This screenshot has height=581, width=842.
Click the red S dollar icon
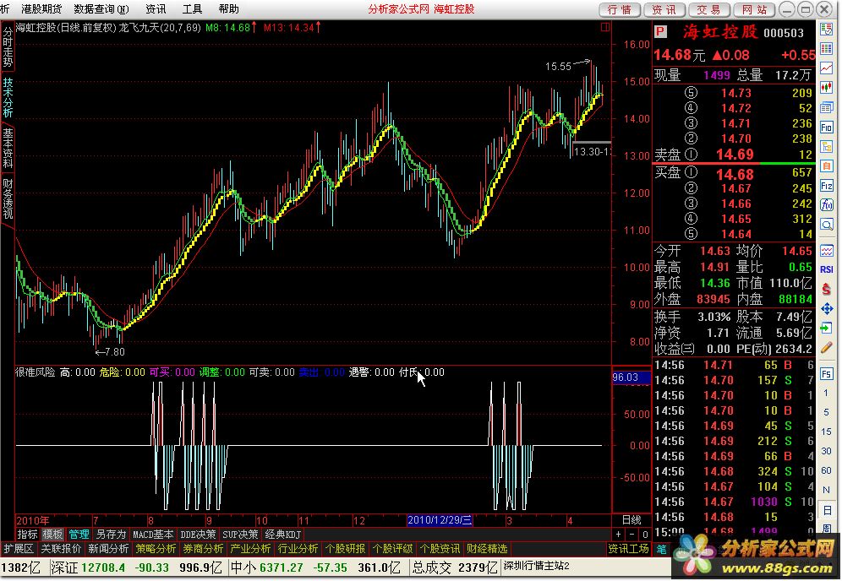[827, 289]
